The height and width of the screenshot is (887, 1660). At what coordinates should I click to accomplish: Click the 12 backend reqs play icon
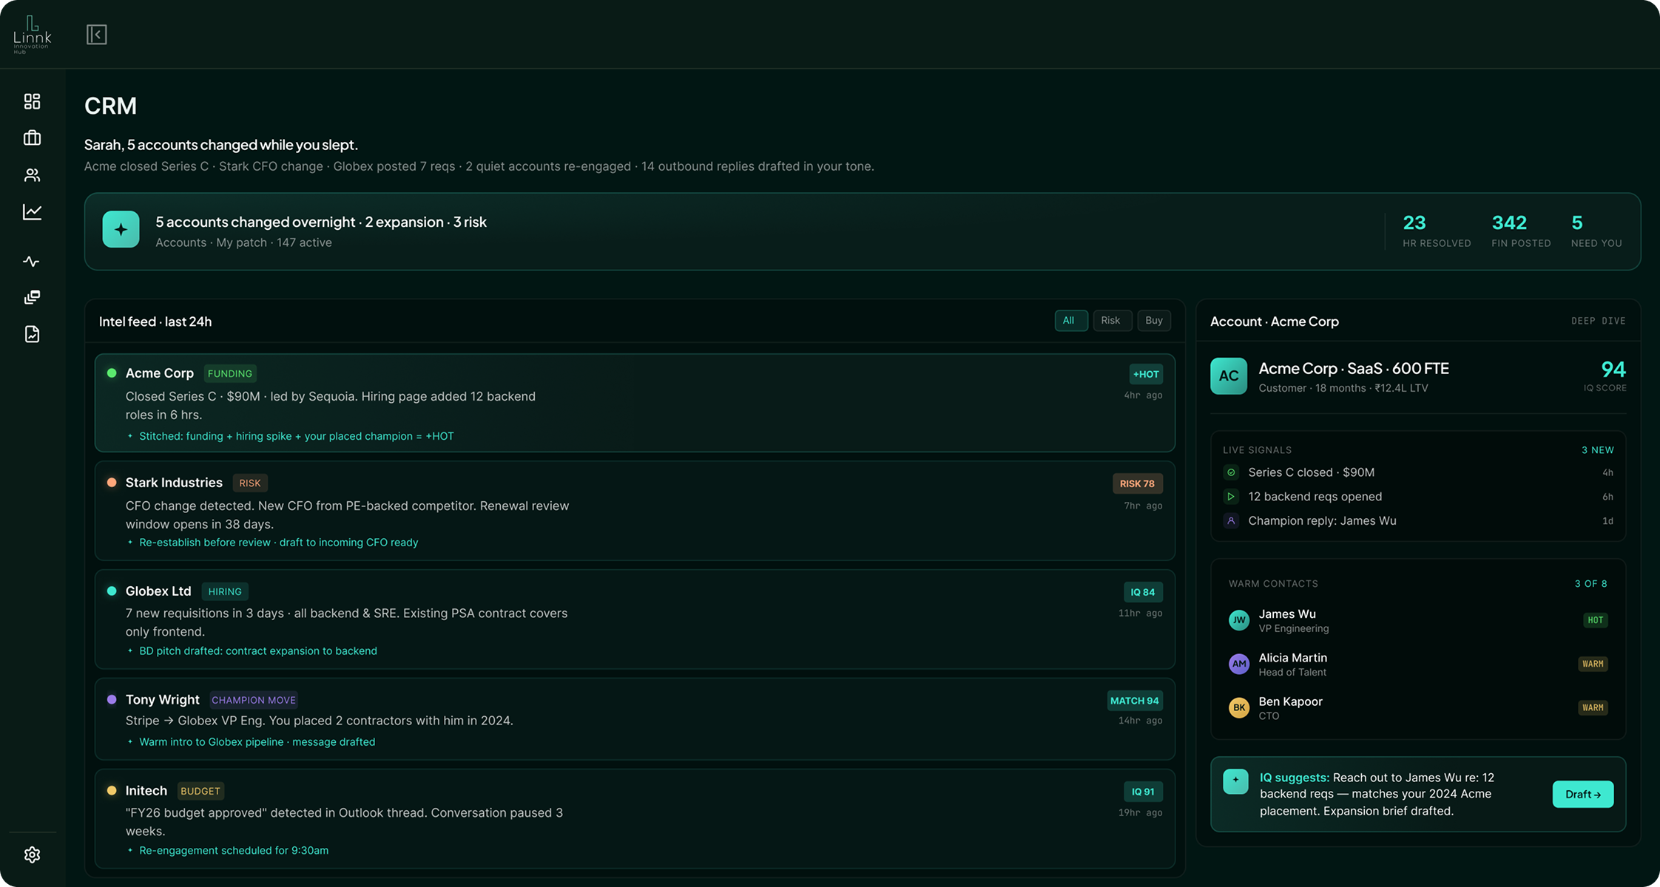point(1231,497)
